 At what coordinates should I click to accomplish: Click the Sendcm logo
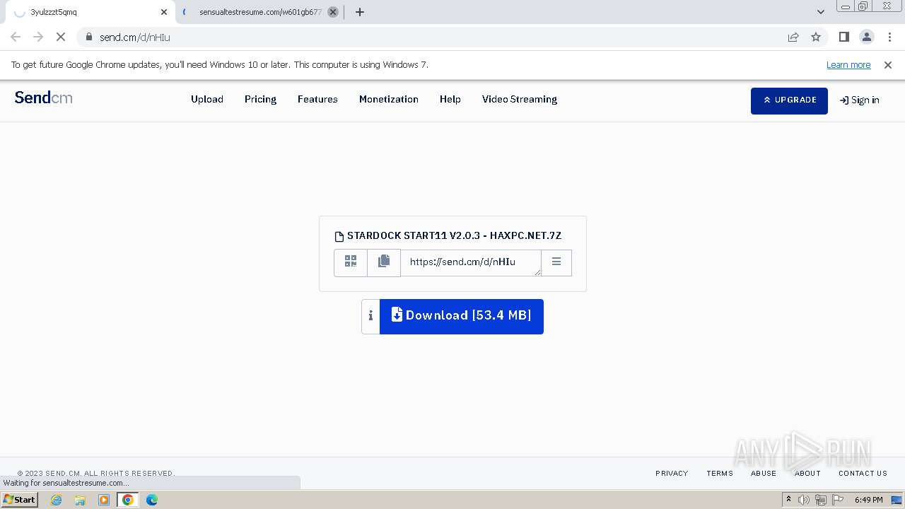click(44, 98)
